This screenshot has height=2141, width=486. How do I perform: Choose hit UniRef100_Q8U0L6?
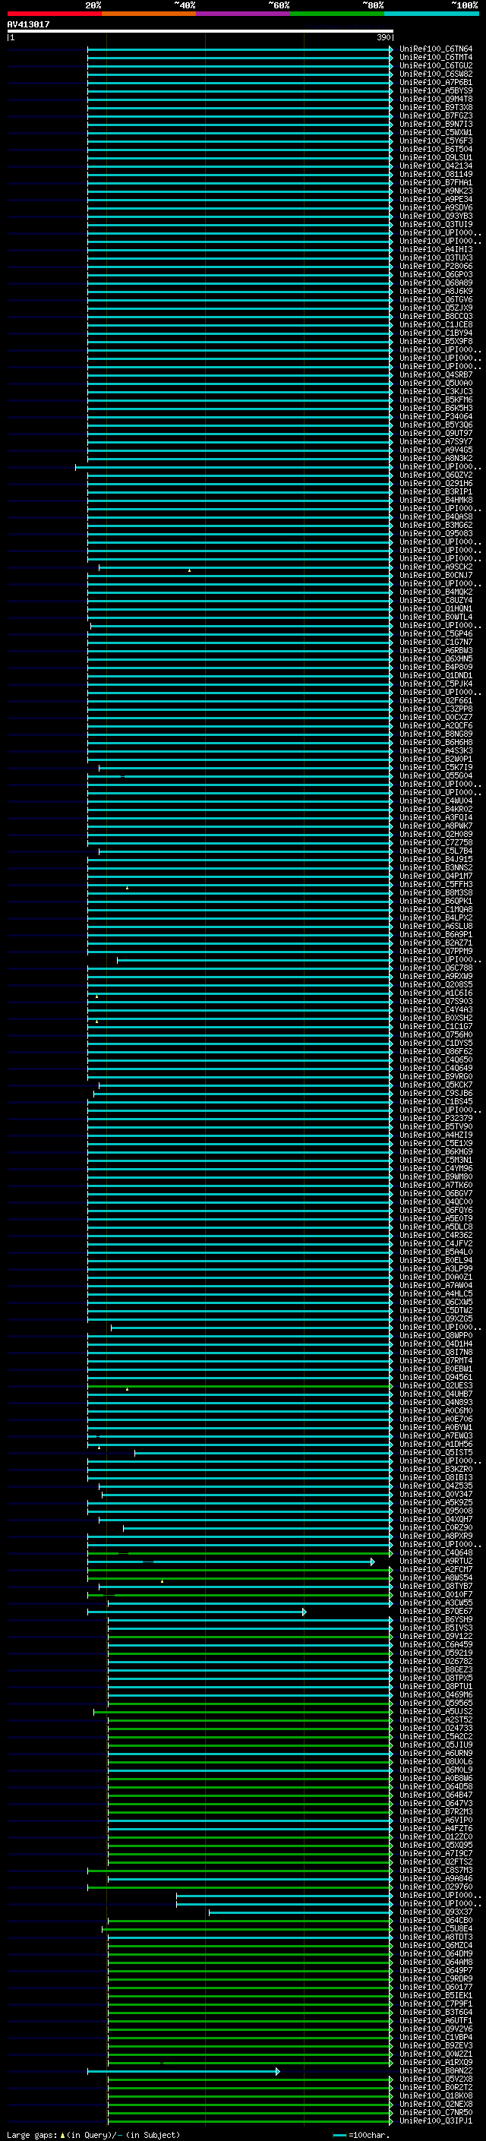click(x=436, y=1761)
